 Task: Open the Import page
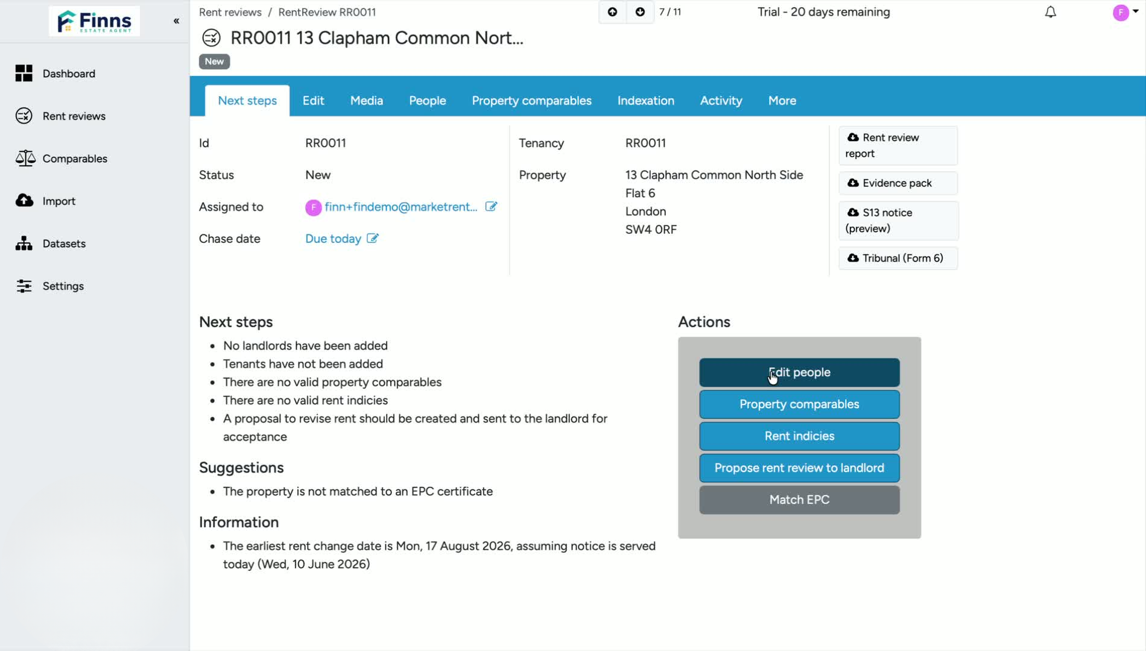pyautogui.click(x=59, y=201)
